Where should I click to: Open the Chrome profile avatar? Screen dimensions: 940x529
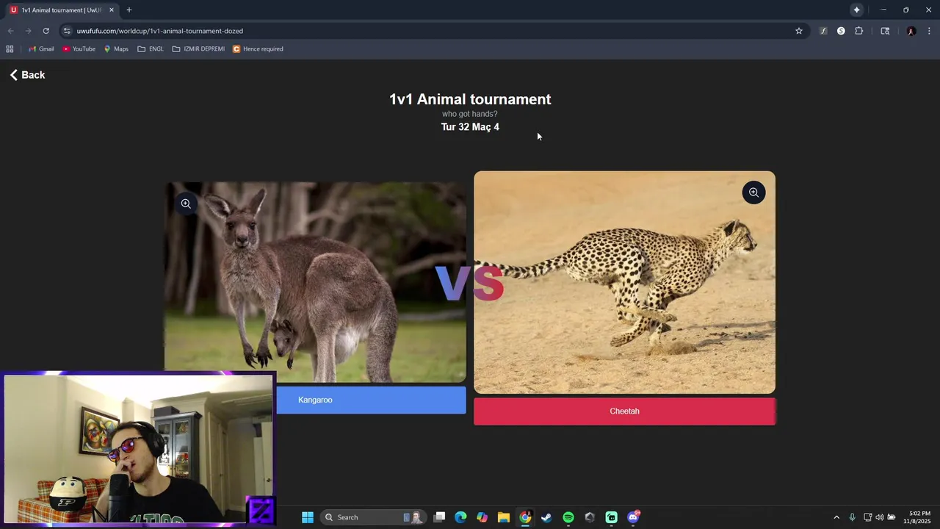click(x=911, y=31)
